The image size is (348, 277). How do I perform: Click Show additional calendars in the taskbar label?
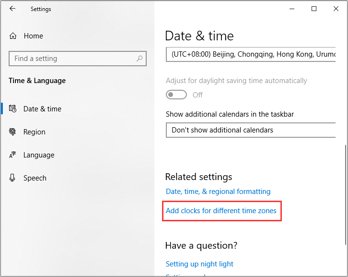[x=230, y=114]
